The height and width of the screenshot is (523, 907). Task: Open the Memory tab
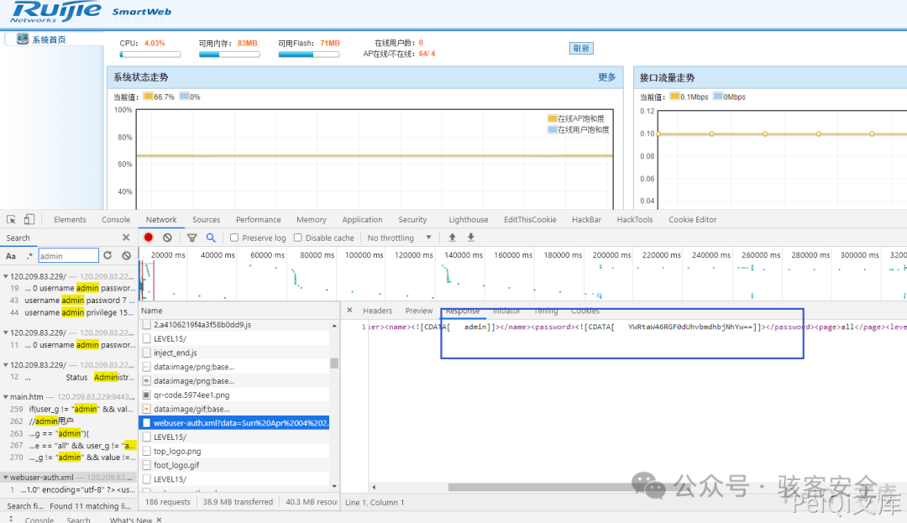click(x=312, y=220)
